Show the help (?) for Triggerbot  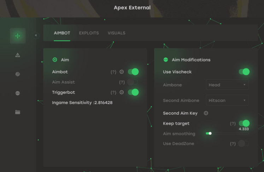[113, 92]
